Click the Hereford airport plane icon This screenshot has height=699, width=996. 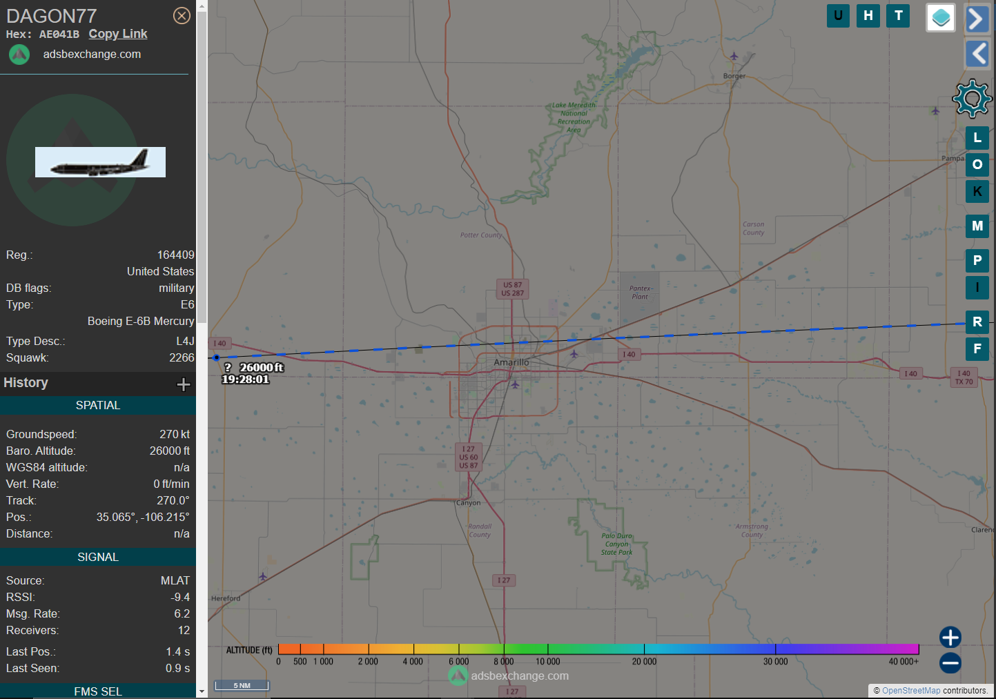[262, 576]
